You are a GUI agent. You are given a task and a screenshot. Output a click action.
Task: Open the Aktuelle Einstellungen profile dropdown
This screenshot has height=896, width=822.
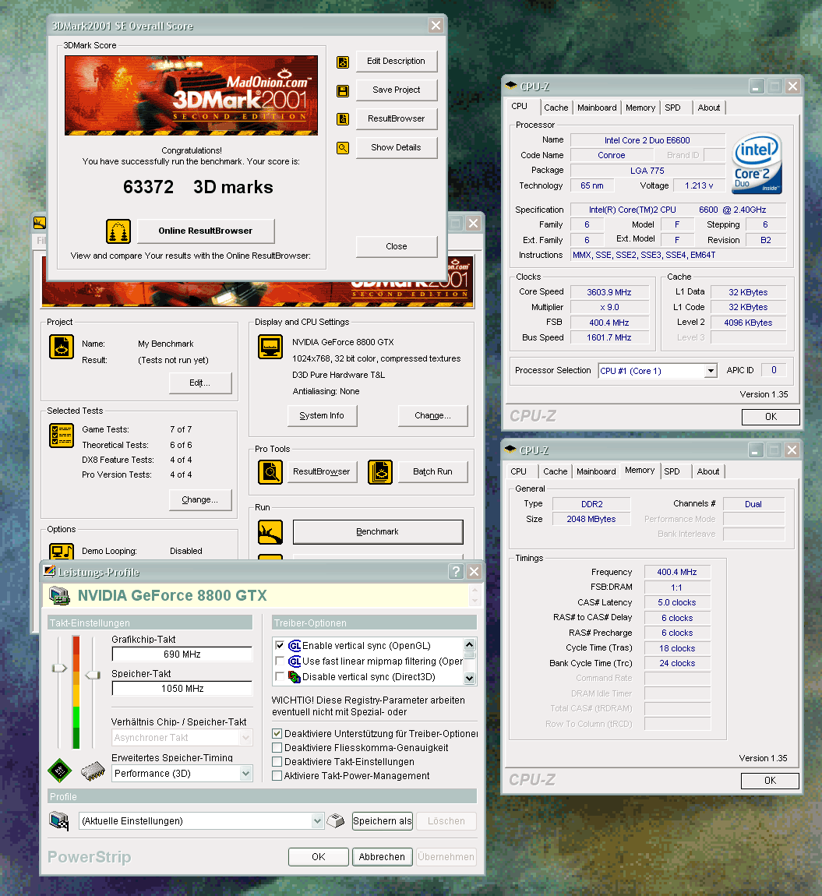317,821
